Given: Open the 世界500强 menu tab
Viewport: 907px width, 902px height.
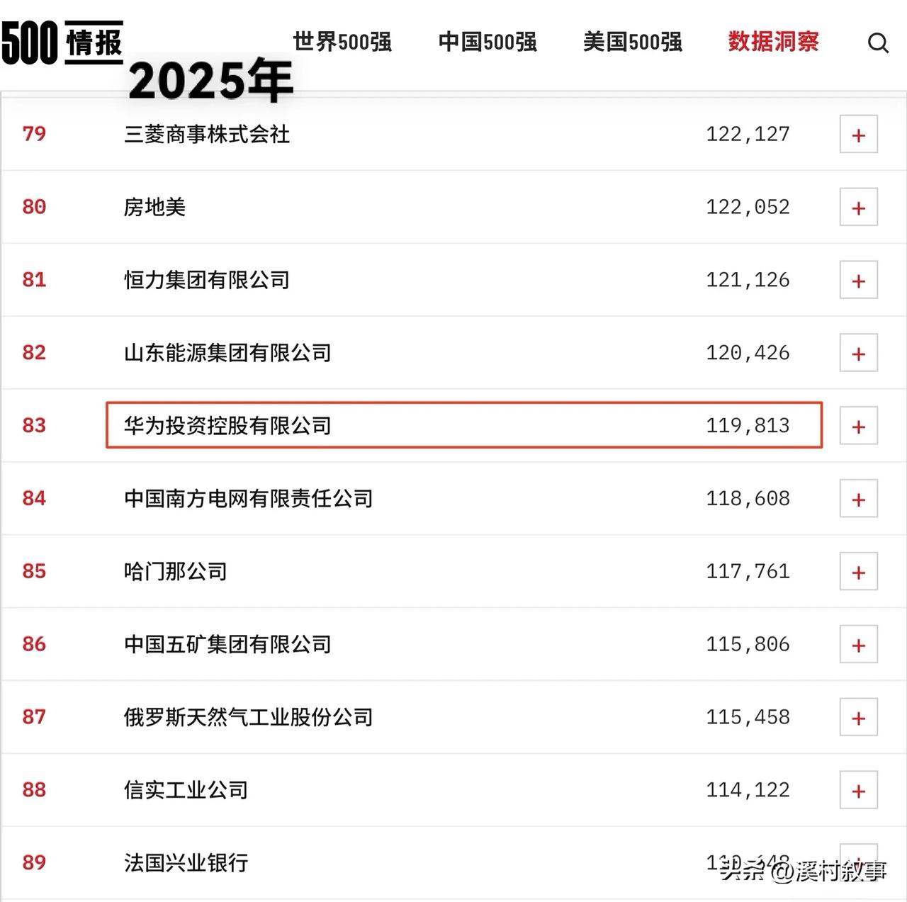Looking at the screenshot, I should coord(342,42).
